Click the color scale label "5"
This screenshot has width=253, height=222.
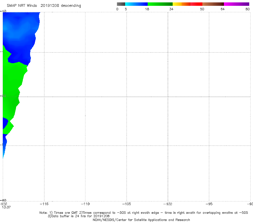126,9
